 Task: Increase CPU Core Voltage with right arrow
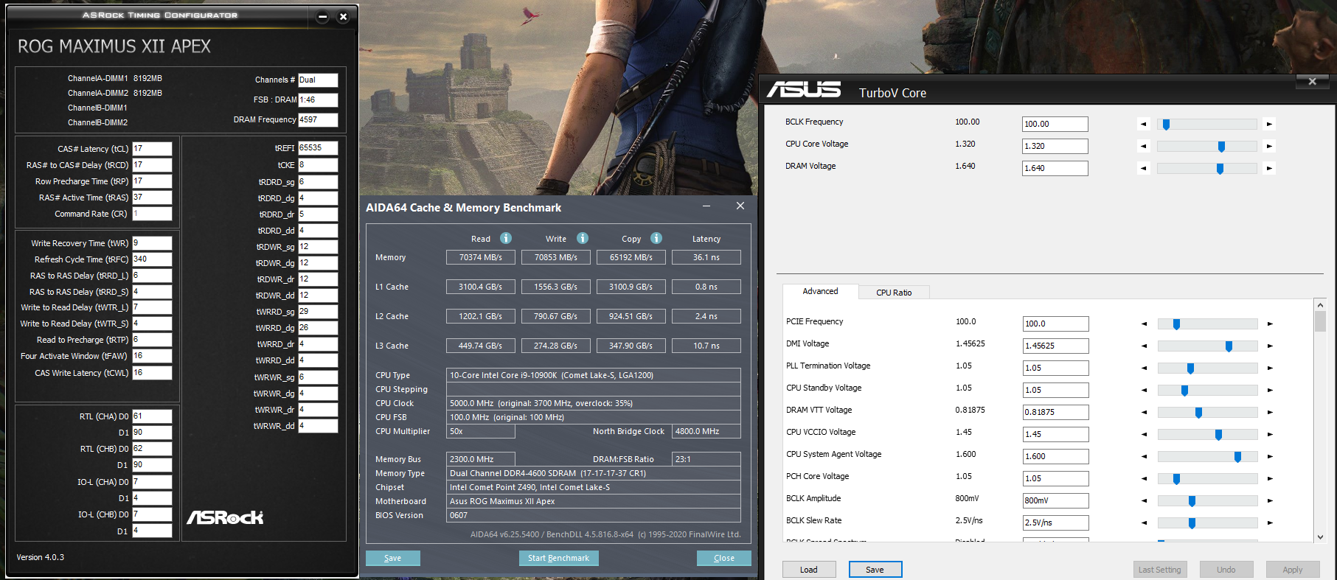[x=1269, y=147]
